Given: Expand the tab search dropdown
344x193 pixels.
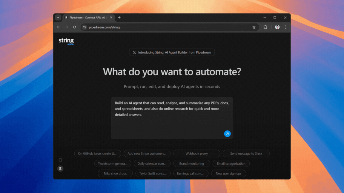Looking at the screenshot, I should click(x=58, y=18).
